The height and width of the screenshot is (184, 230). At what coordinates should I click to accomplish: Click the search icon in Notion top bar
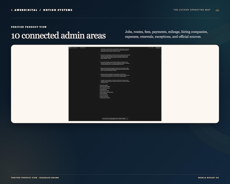149,48
